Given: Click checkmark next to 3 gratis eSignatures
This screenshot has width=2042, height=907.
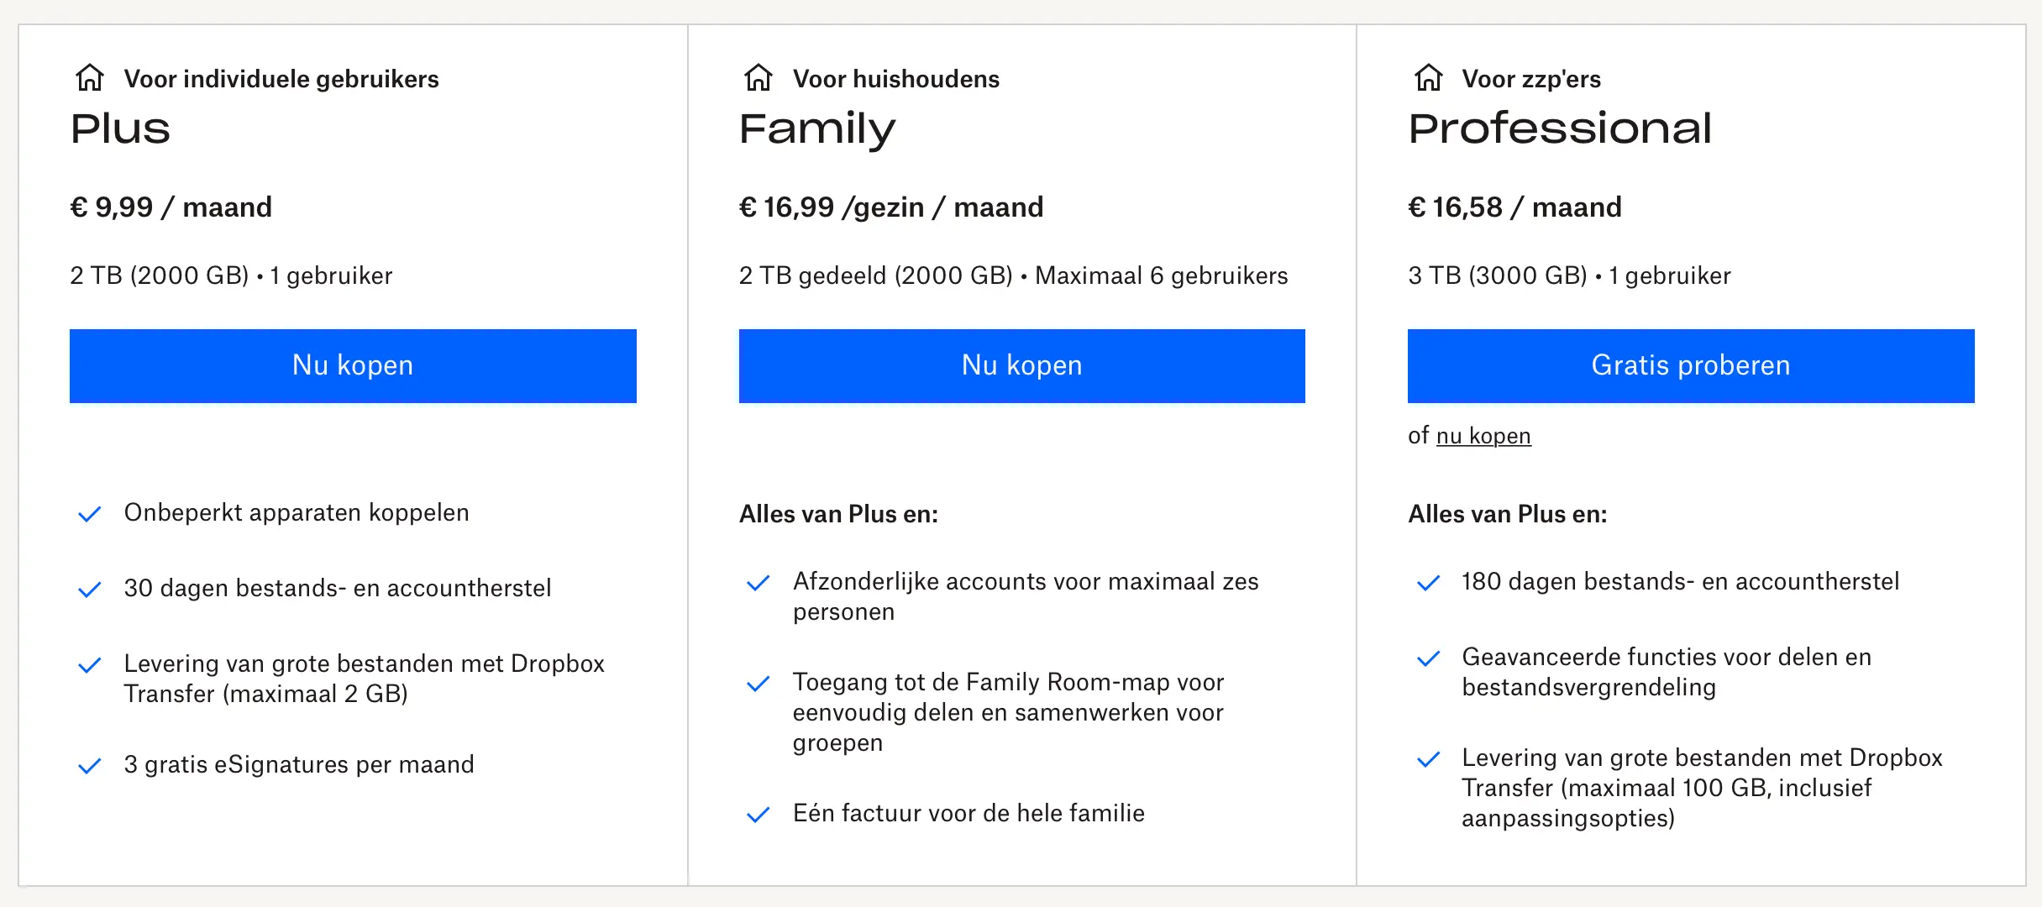Looking at the screenshot, I should (90, 766).
